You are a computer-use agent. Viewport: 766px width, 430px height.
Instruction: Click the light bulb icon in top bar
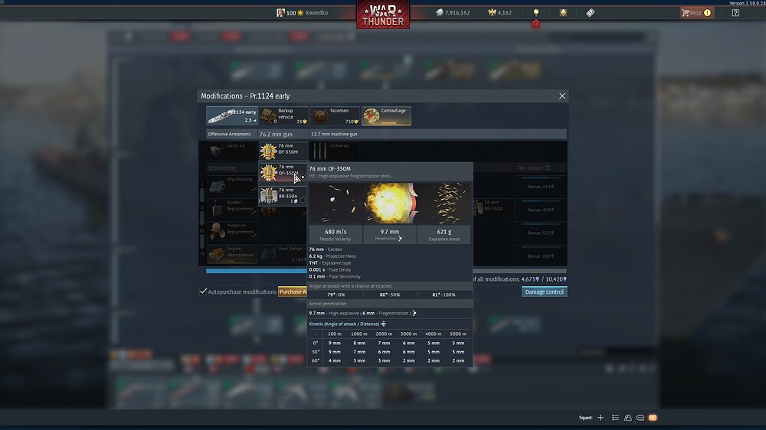click(x=536, y=12)
